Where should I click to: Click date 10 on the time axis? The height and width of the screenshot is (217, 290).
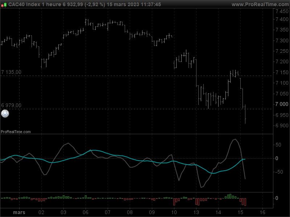(174, 212)
